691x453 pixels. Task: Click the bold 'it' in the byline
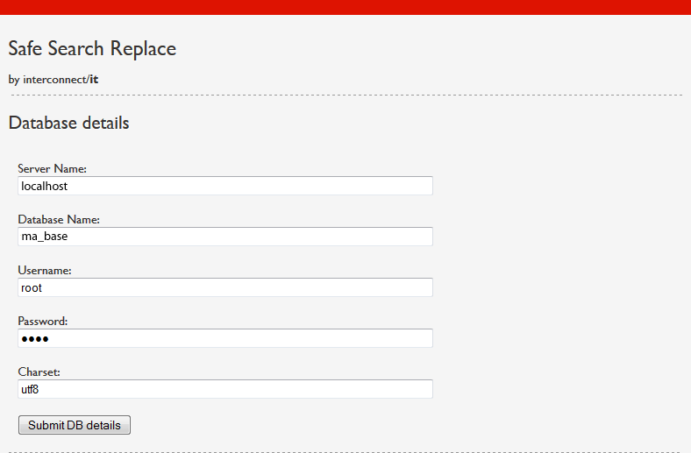click(x=94, y=80)
